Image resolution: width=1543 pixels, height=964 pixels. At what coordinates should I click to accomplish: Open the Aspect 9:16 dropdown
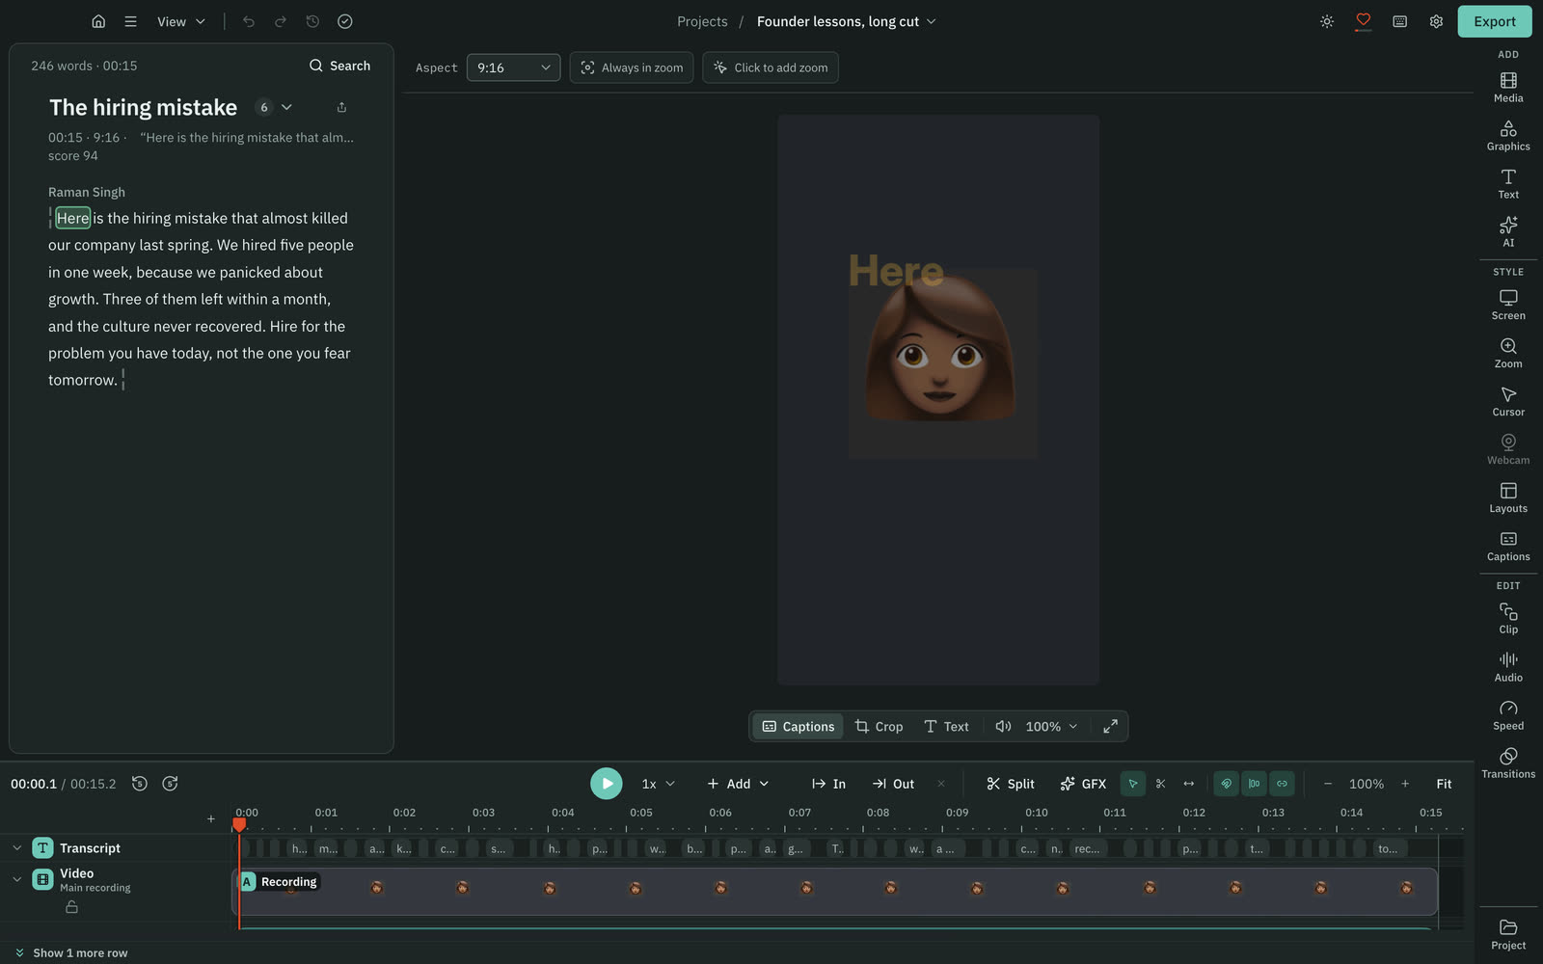(x=513, y=67)
